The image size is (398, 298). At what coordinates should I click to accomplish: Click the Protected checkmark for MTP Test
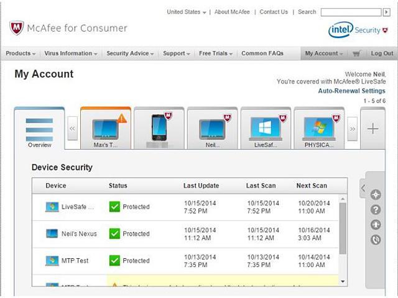click(x=114, y=261)
